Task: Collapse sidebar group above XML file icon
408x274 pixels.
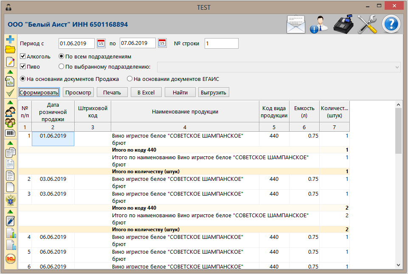Action: tap(10, 72)
